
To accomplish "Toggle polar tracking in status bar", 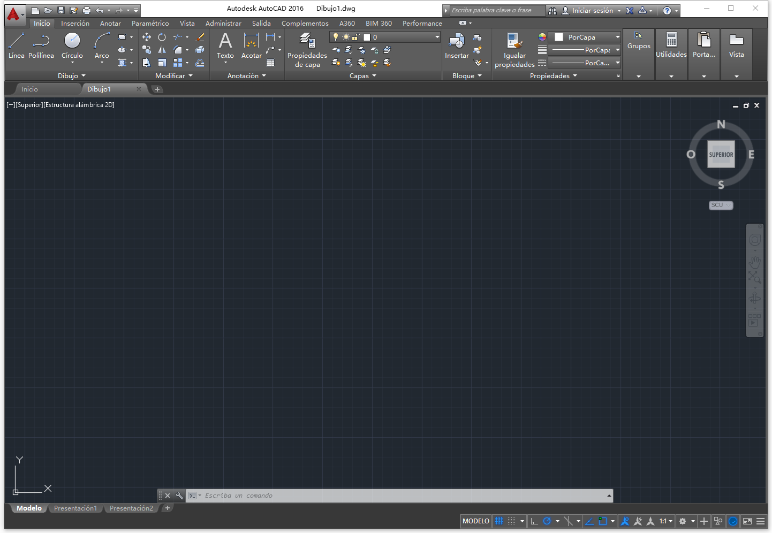I will coord(547,521).
